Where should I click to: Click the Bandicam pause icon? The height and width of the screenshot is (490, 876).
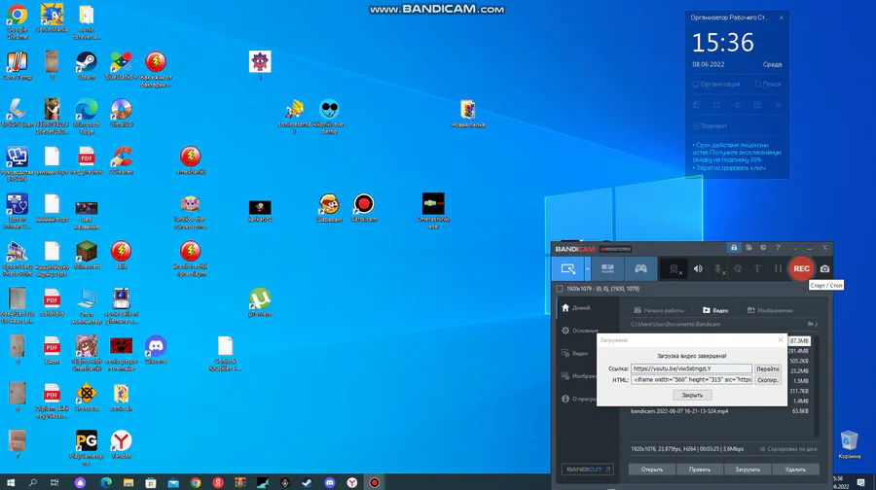point(778,269)
